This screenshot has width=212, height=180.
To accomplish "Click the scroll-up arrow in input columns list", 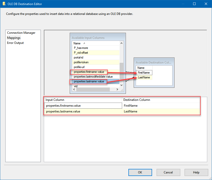I will coord(121,43).
